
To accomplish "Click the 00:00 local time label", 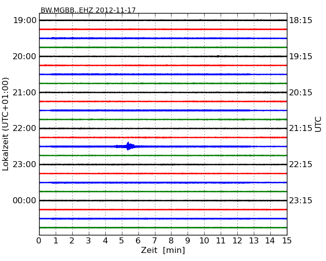I will tap(25, 200).
